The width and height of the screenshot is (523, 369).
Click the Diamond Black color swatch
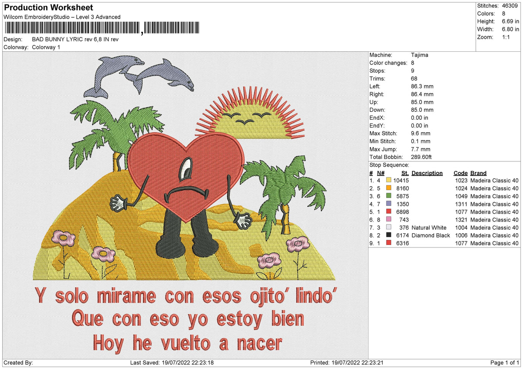point(389,235)
